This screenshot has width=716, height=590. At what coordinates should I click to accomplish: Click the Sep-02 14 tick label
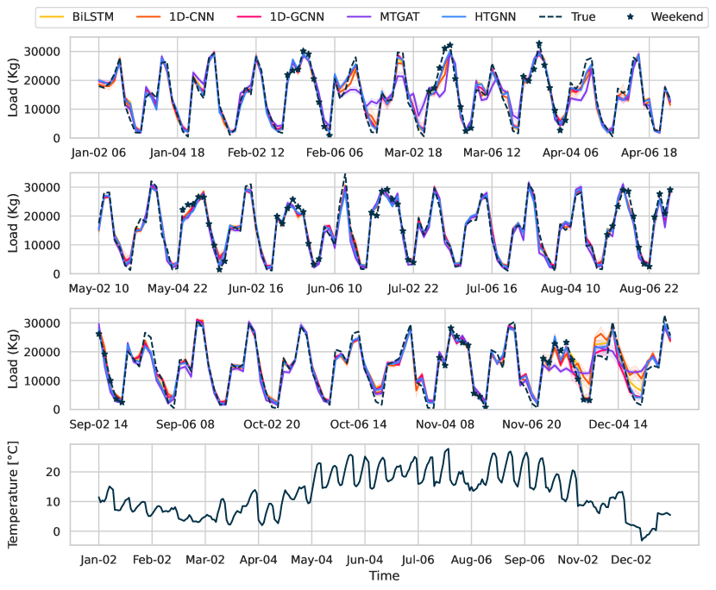tap(100, 424)
